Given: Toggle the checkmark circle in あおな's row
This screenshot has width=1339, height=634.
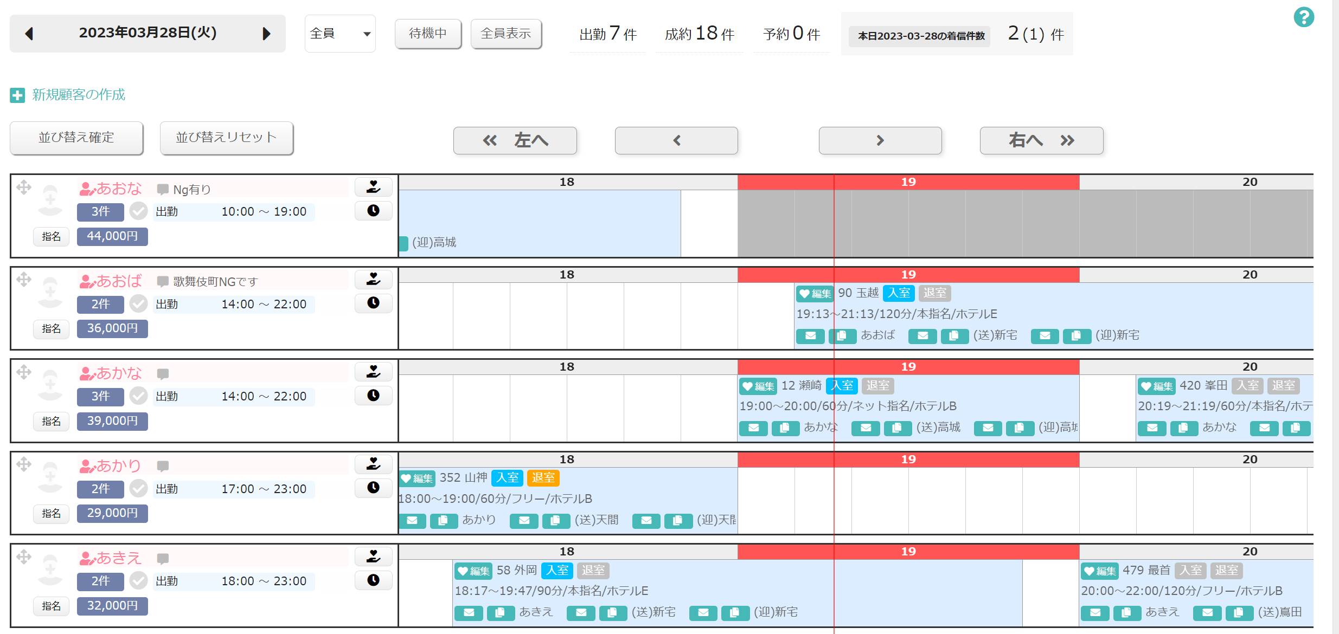Looking at the screenshot, I should (139, 211).
